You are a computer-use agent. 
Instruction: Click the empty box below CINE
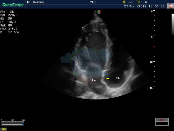162,124
